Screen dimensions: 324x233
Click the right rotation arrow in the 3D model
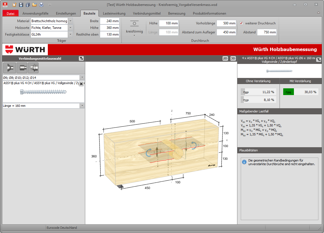(x=193, y=145)
